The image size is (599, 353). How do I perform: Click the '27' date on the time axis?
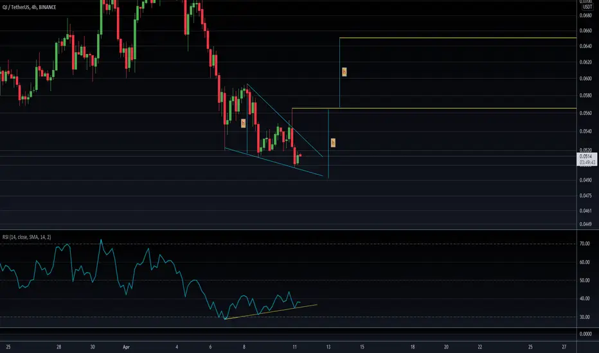(x=564, y=347)
